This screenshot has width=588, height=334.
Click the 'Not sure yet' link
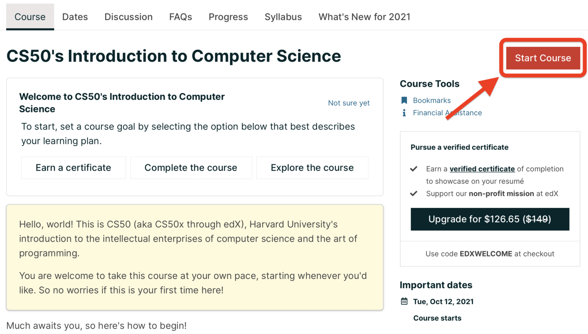point(349,103)
